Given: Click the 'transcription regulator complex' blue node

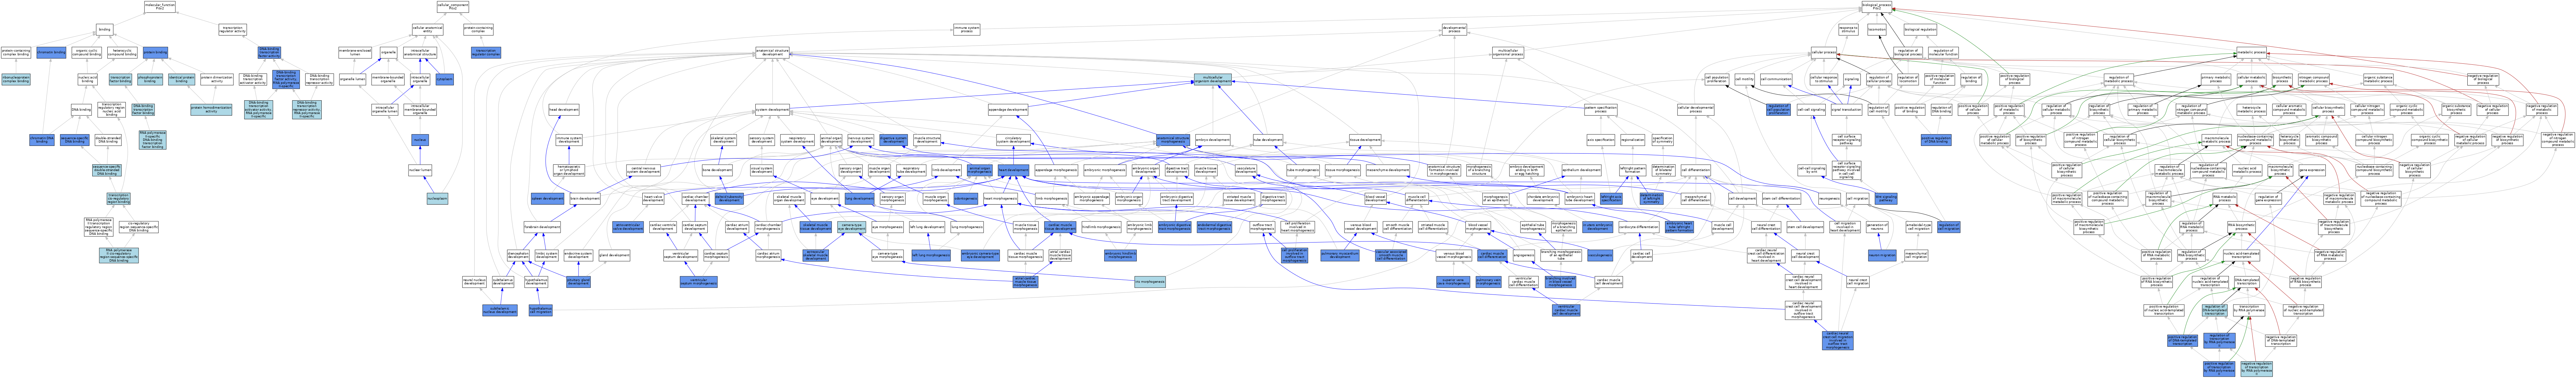Looking at the screenshot, I should point(486,52).
